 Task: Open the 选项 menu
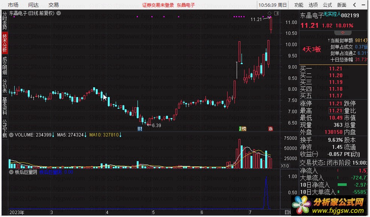(313, 5)
